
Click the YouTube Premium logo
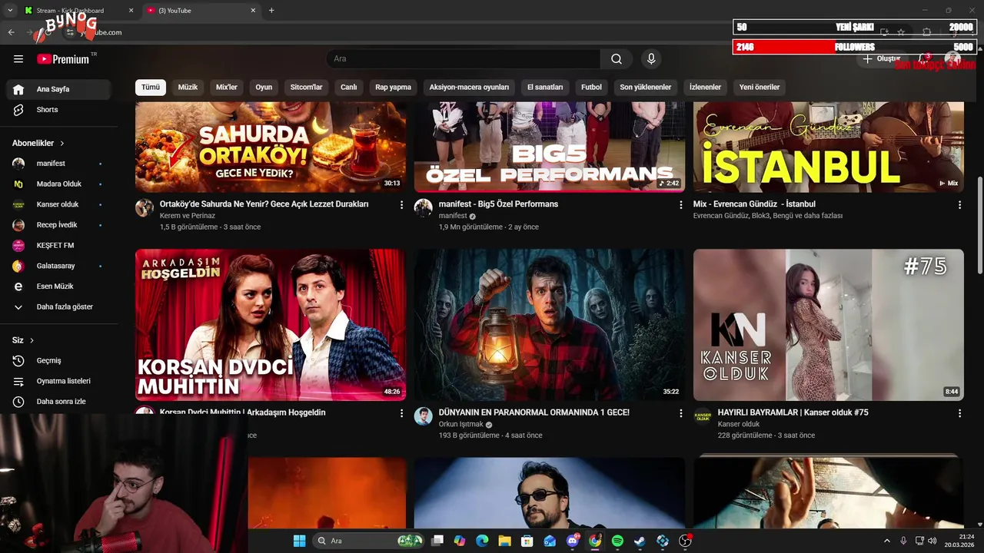pos(63,59)
